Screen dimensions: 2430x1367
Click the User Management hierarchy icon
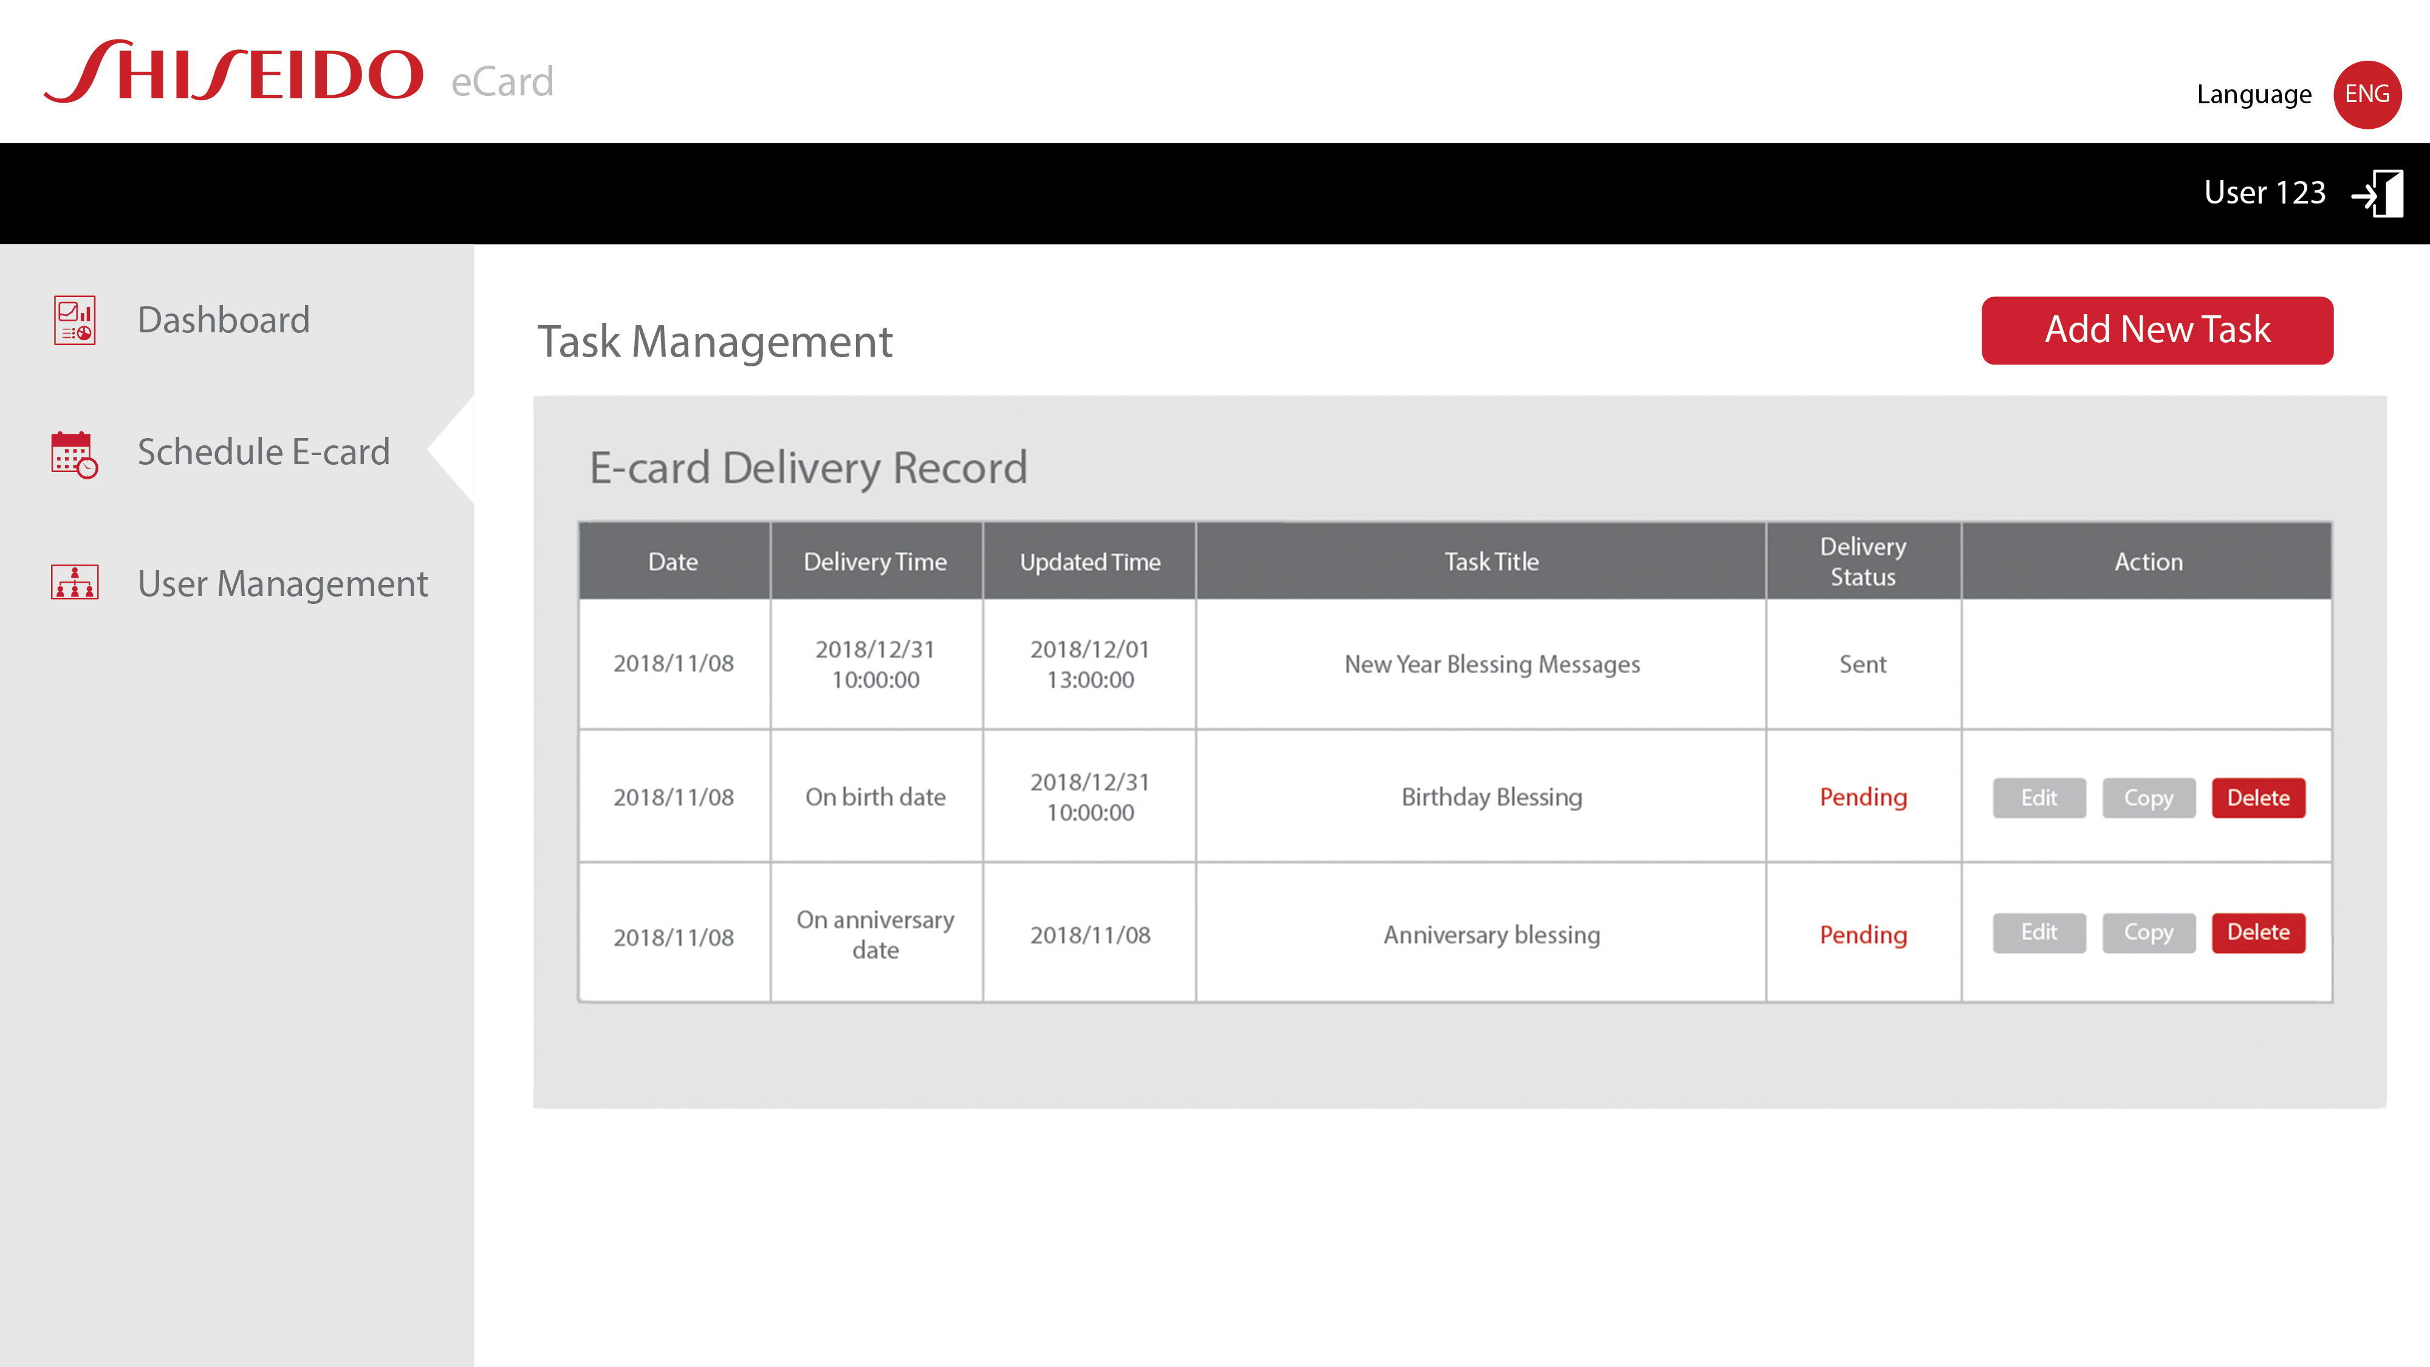(75, 582)
